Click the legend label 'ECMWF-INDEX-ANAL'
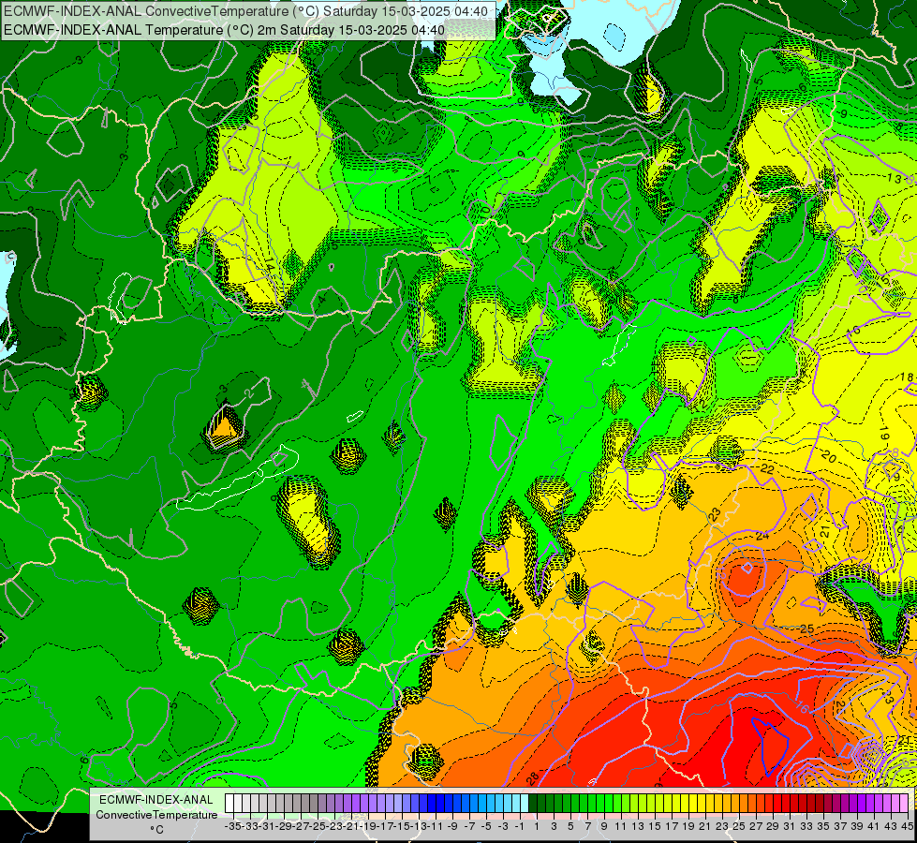 156,800
